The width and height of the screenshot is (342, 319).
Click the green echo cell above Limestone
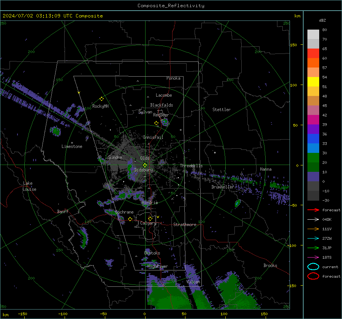[55, 131]
